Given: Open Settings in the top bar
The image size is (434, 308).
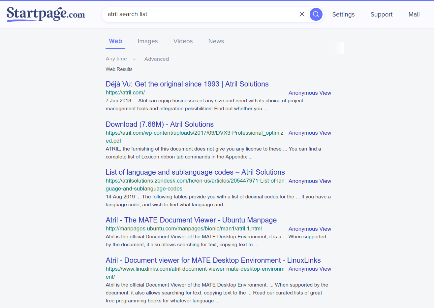Looking at the screenshot, I should [343, 15].
